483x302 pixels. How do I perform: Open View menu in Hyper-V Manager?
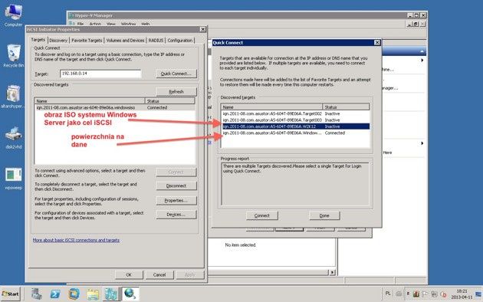111,24
